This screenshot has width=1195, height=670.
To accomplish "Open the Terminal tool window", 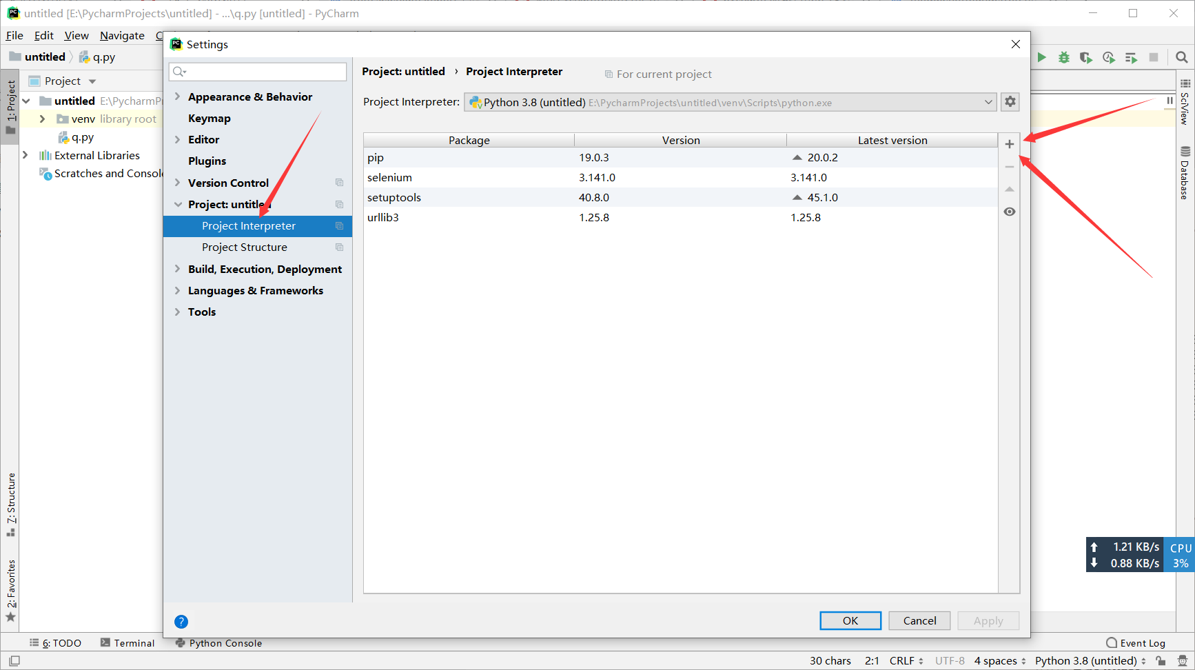I will [x=127, y=643].
